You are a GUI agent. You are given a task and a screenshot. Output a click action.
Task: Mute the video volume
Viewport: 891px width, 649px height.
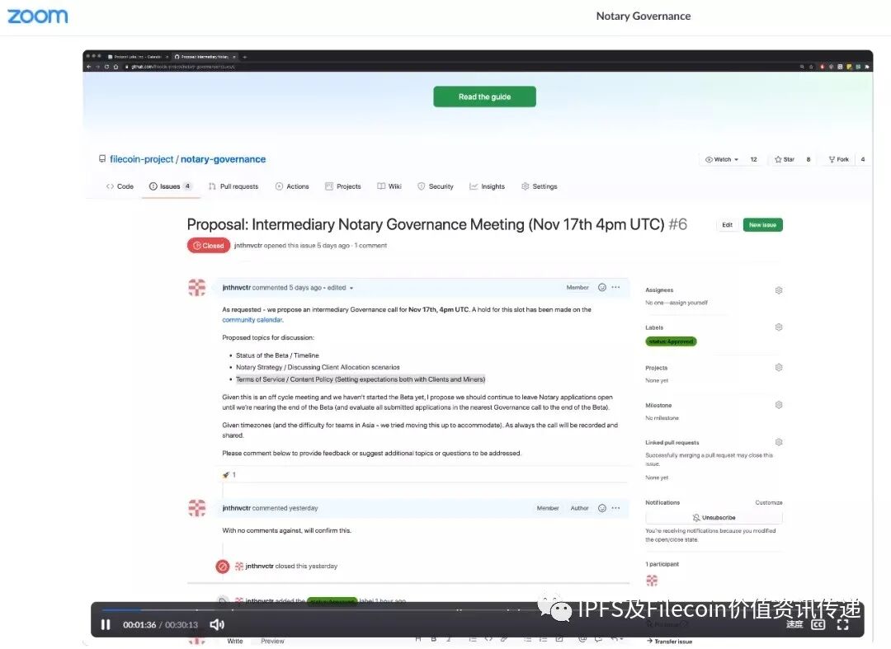click(x=216, y=624)
